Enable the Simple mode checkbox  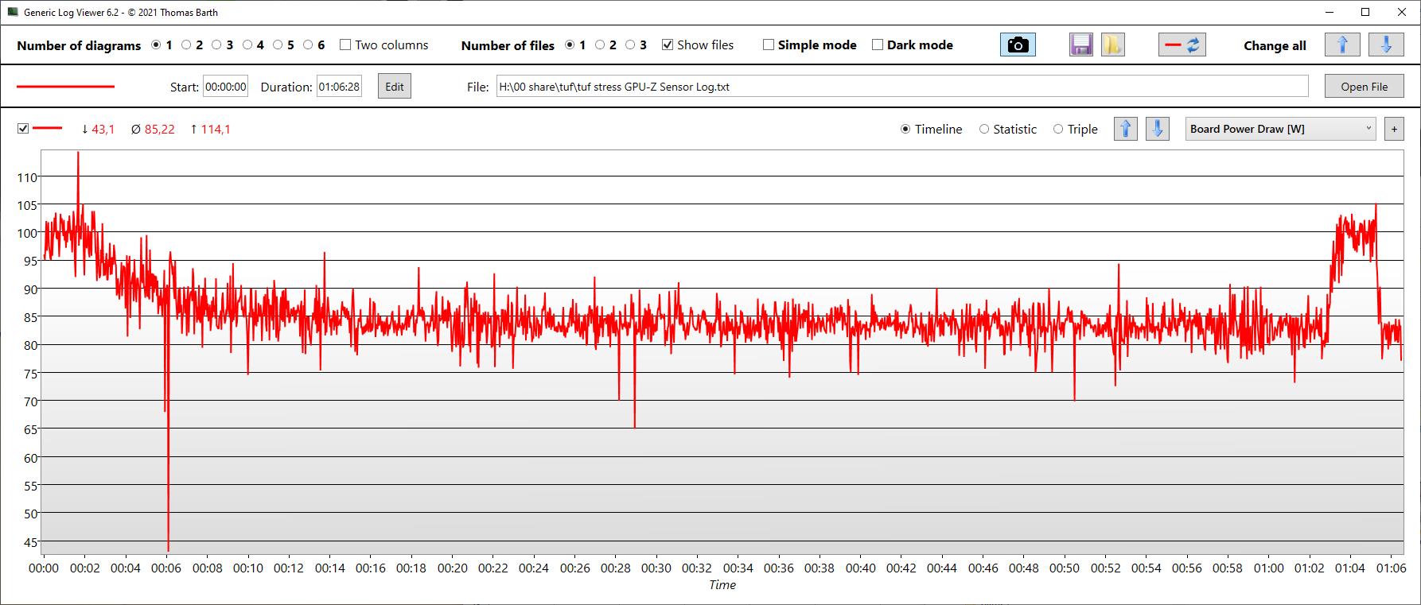point(769,45)
